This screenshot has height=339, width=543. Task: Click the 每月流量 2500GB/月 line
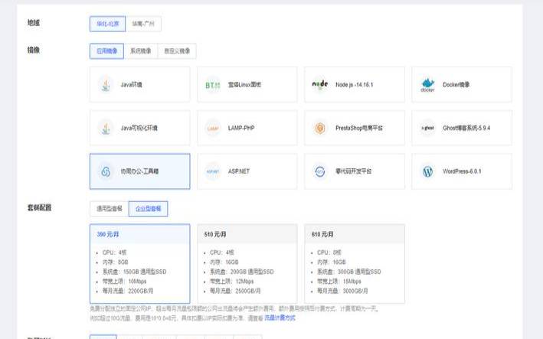pos(235,291)
